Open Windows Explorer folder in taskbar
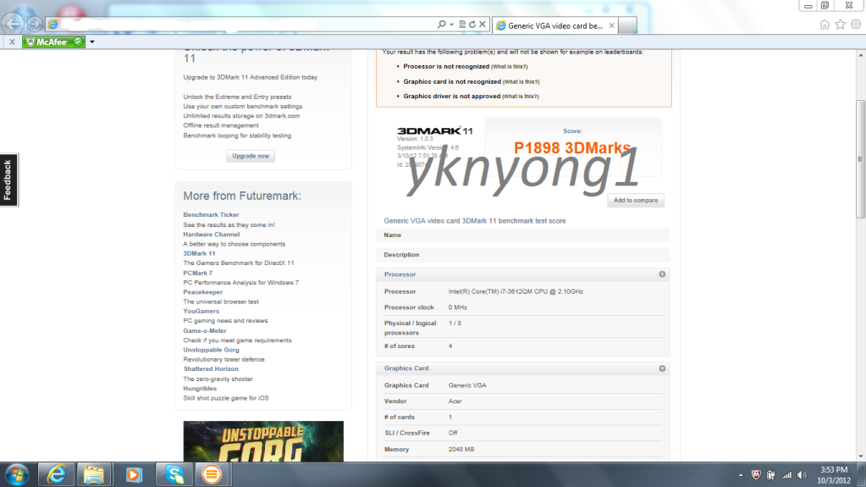The image size is (866, 487). click(x=94, y=474)
